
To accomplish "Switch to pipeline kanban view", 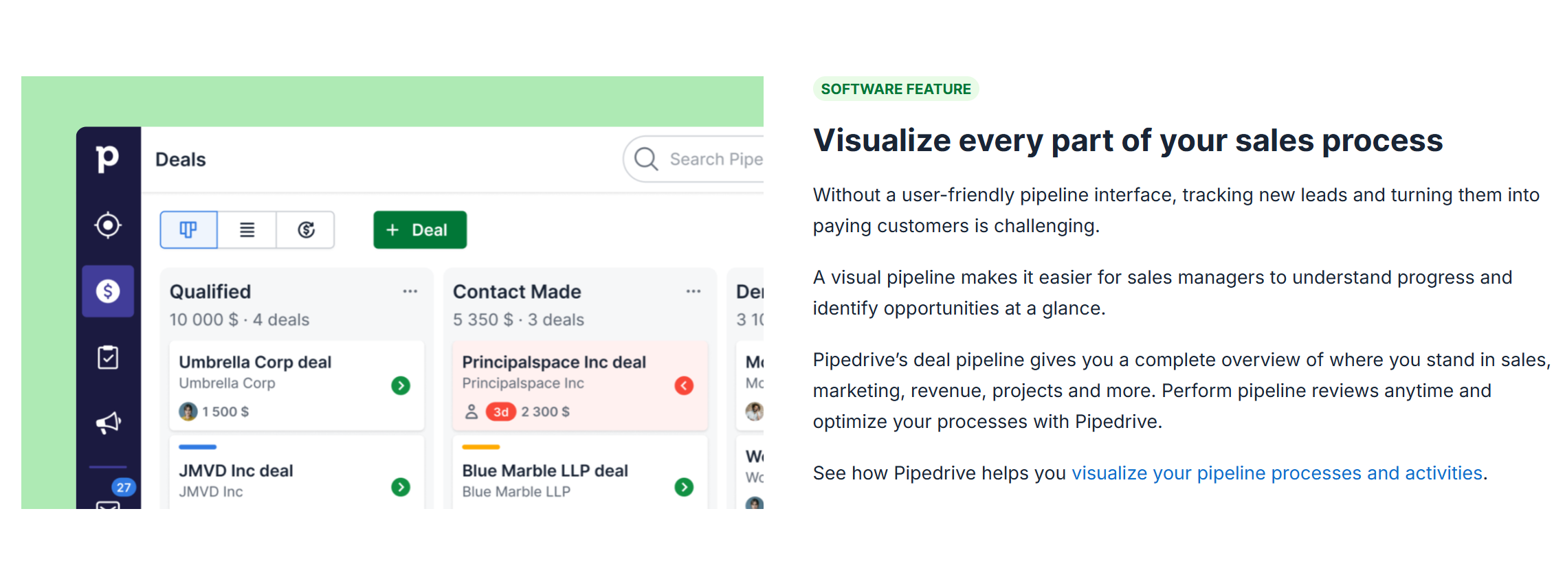I will pyautogui.click(x=189, y=229).
